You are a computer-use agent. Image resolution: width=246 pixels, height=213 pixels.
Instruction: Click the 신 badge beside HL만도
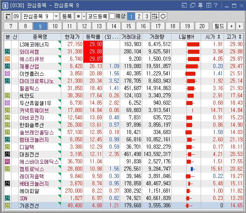(7, 95)
